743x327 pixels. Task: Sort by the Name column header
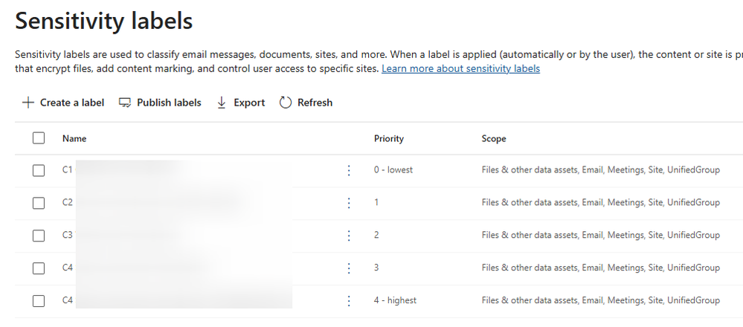pyautogui.click(x=74, y=139)
